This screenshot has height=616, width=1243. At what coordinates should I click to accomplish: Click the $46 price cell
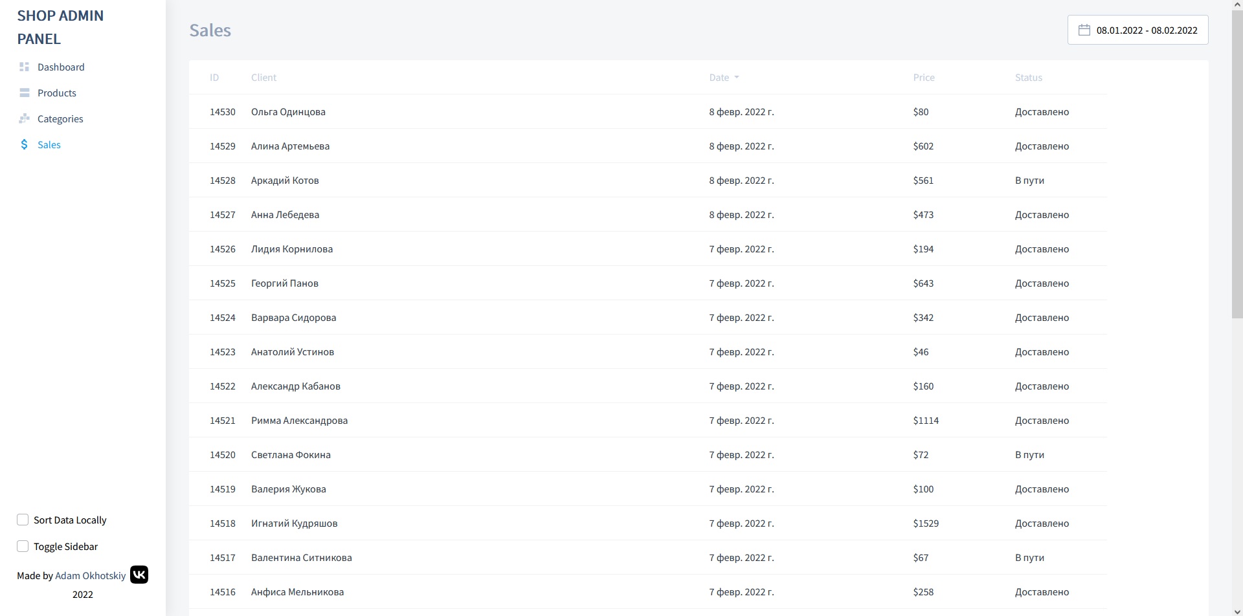click(921, 352)
